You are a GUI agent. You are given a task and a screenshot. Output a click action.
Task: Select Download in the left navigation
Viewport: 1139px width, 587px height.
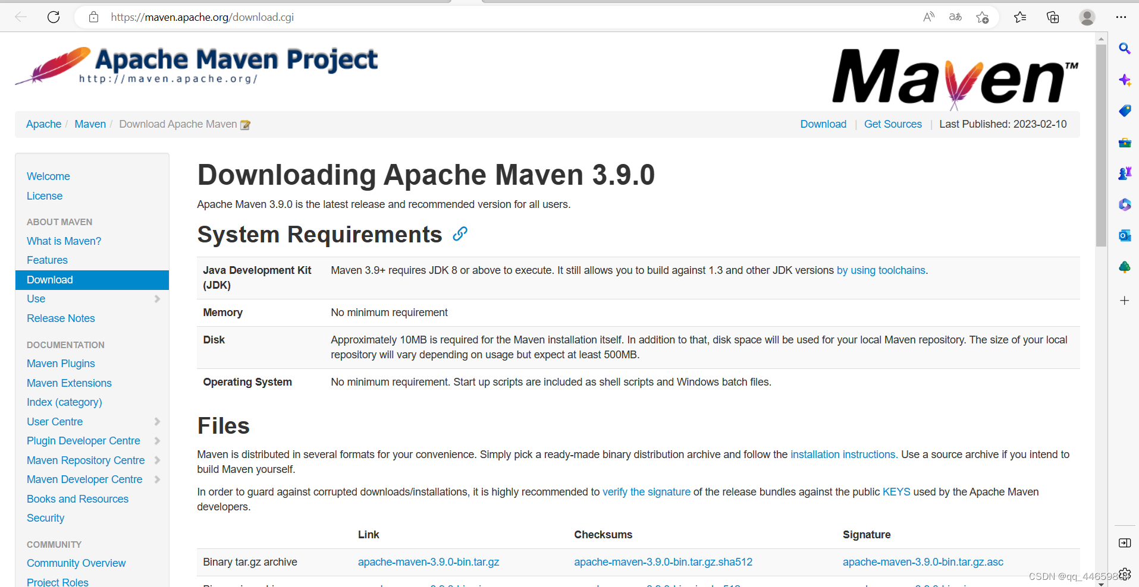[92, 280]
